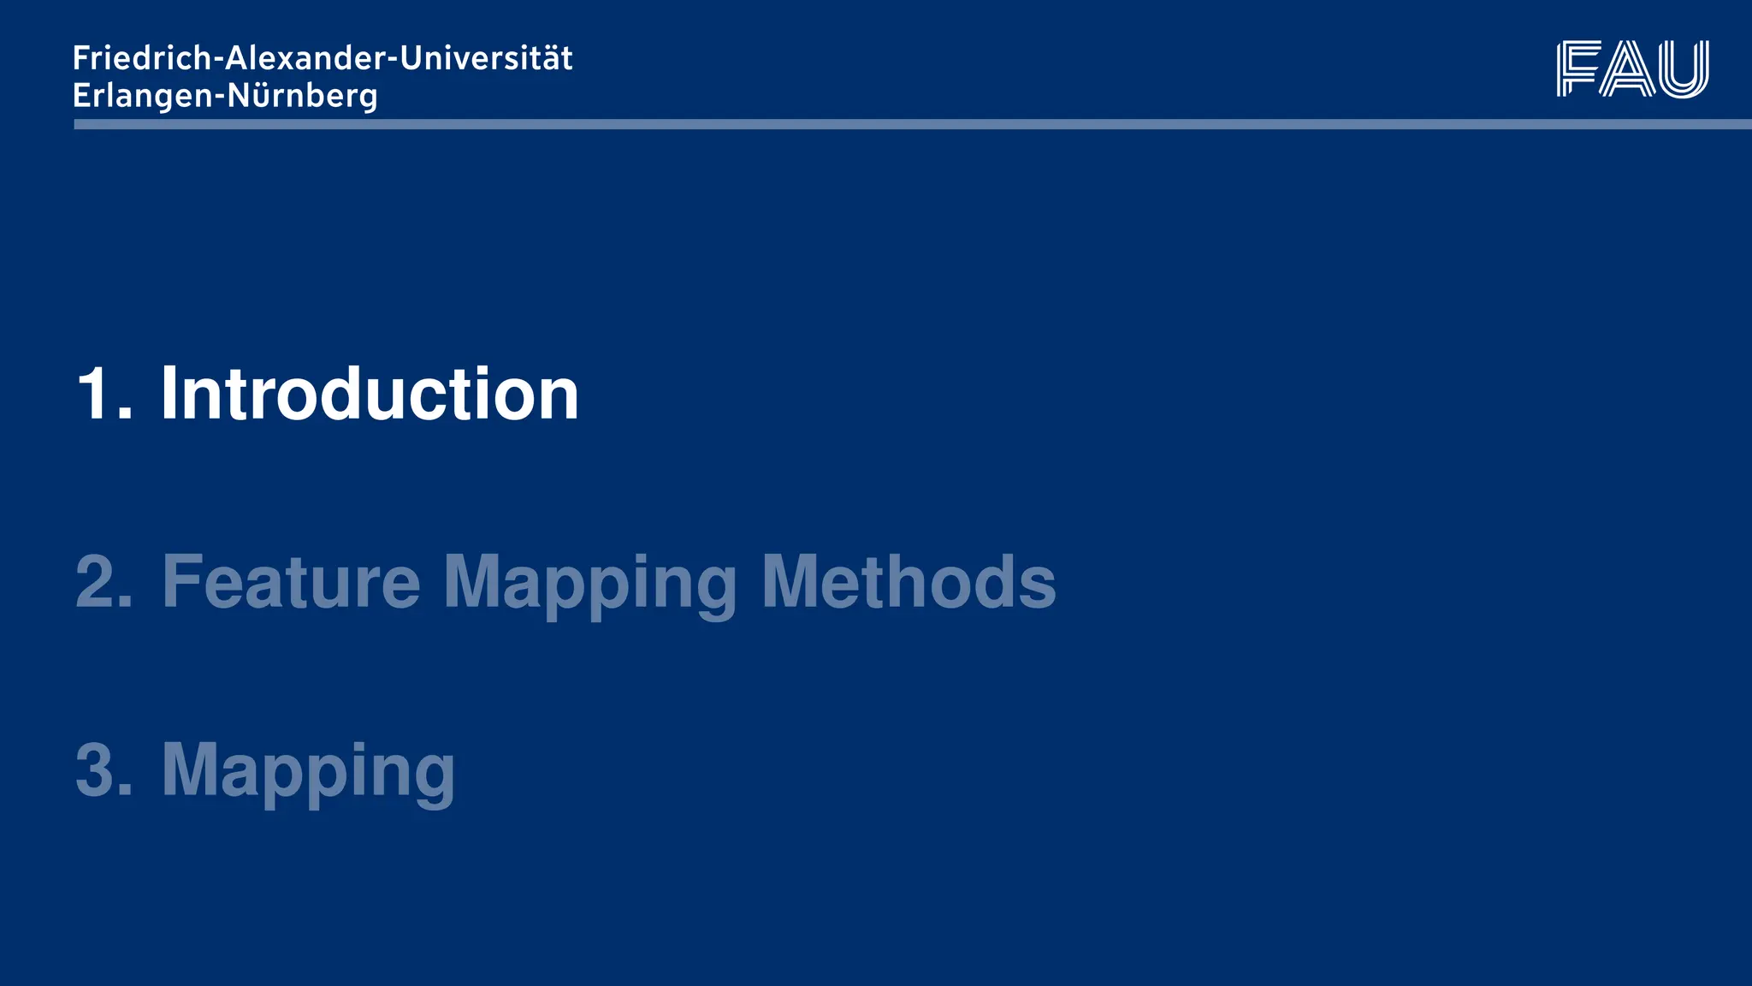Jump to the Feature Mapping Methods section
This screenshot has height=986, width=1752.
(608, 582)
